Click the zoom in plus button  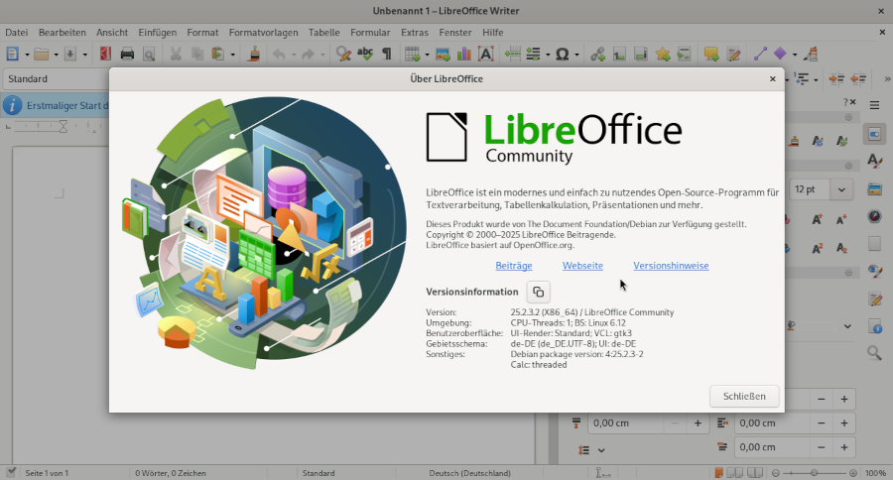[x=853, y=473]
